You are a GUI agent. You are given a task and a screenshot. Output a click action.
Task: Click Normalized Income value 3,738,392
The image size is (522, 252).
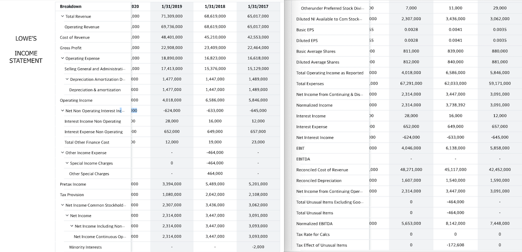coord(455,105)
